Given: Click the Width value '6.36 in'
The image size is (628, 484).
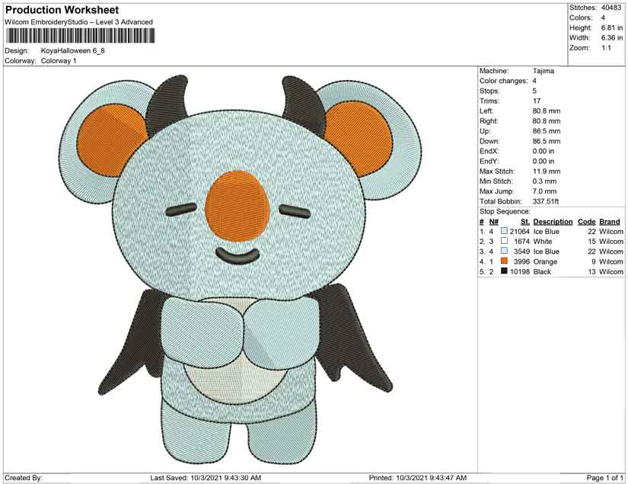Looking at the screenshot, I should pyautogui.click(x=611, y=37).
